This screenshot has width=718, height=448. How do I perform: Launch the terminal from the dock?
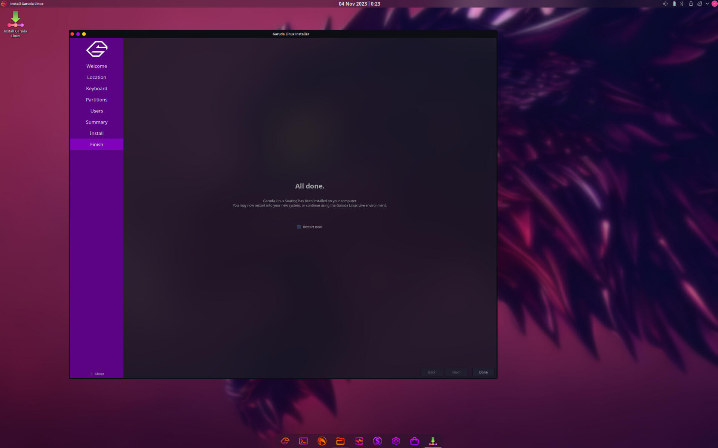(x=303, y=441)
